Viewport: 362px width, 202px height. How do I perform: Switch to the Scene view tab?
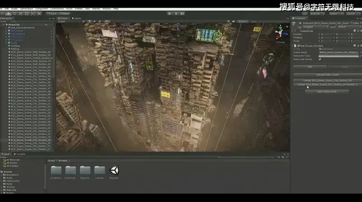(x=63, y=18)
